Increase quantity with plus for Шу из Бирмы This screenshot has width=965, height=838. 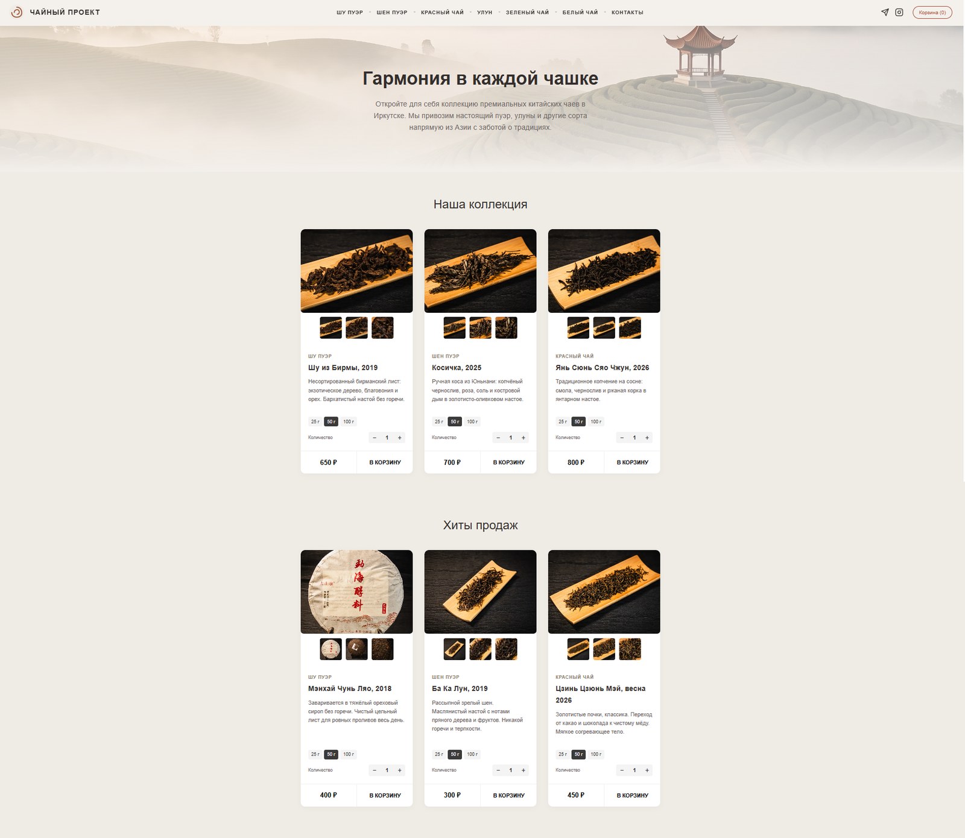pos(400,438)
